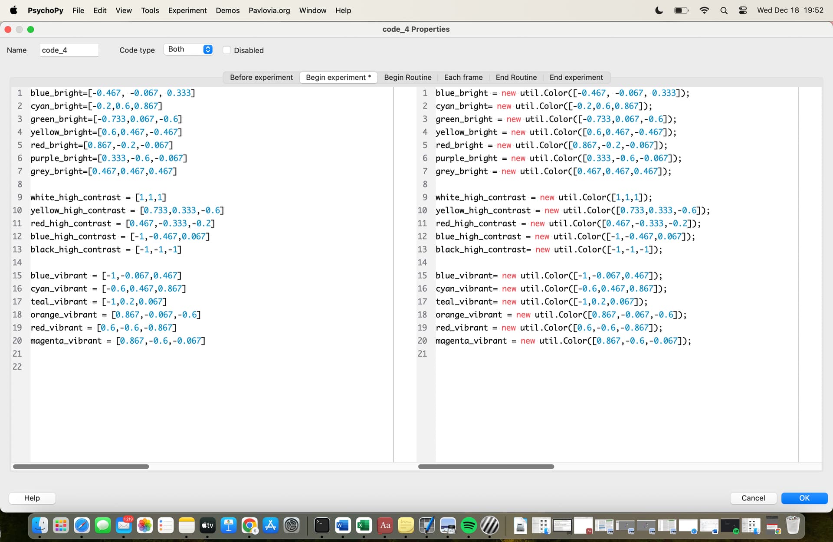Open Control Center from menu bar
833x542 pixels.
[743, 10]
